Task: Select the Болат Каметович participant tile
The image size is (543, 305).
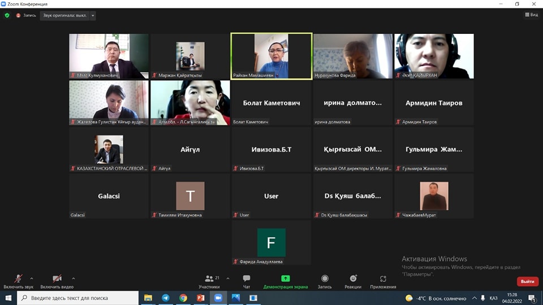Action: point(271,103)
